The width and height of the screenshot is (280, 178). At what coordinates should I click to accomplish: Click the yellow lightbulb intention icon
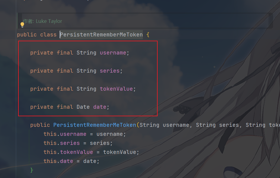point(22,24)
